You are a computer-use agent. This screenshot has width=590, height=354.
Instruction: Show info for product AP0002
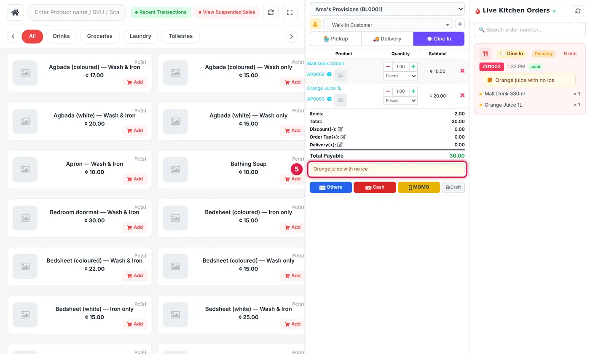329,75
